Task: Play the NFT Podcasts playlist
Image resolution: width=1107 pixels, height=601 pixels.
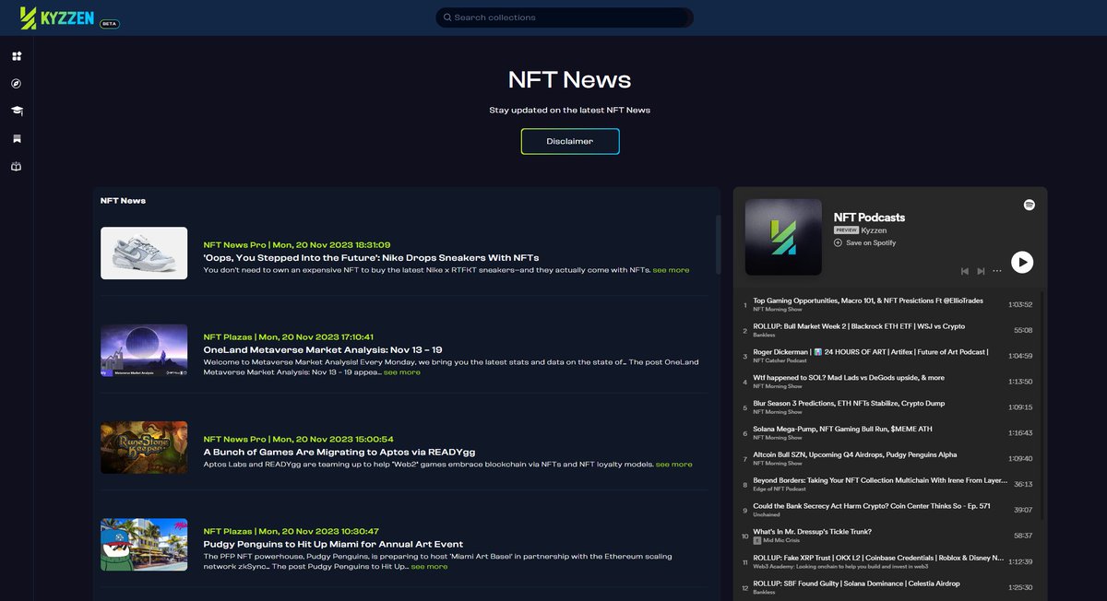Action: (1022, 262)
